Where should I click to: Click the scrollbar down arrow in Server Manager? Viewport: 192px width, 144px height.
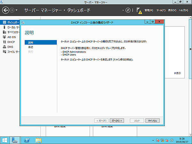190,135
